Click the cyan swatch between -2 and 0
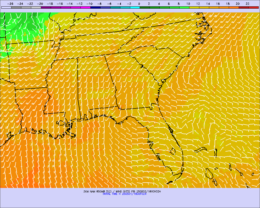 pos(135,7)
